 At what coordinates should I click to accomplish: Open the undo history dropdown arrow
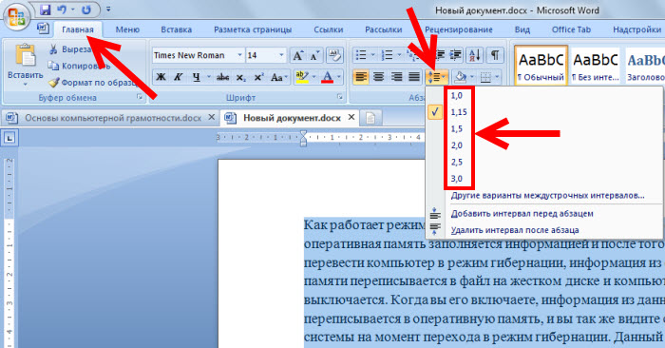(73, 10)
